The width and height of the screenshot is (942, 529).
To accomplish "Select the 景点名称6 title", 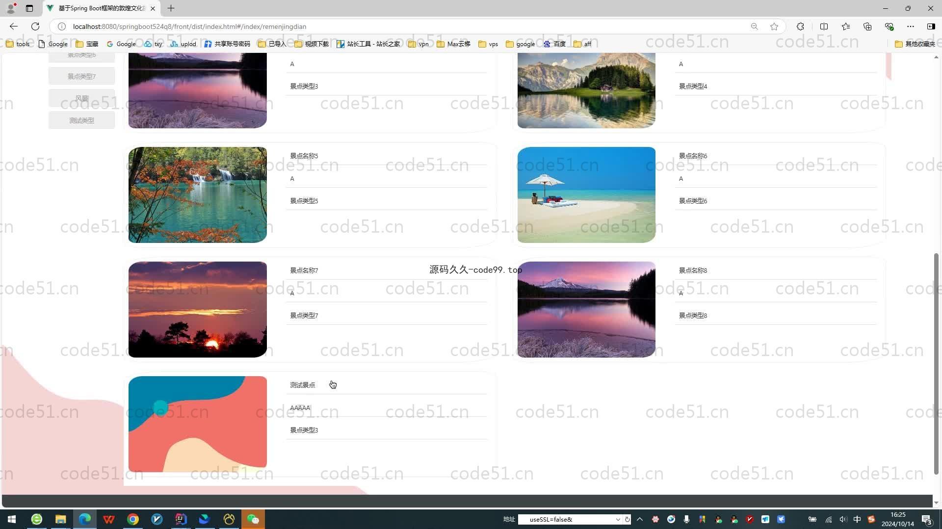I will coord(693,156).
